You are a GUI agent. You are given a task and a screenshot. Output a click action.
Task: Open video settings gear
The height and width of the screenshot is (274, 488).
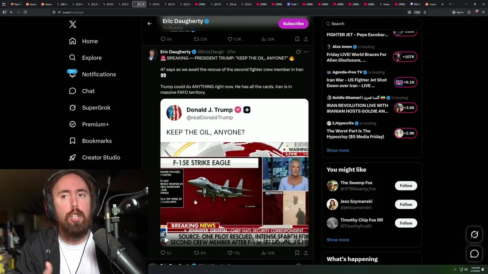(x=292, y=240)
